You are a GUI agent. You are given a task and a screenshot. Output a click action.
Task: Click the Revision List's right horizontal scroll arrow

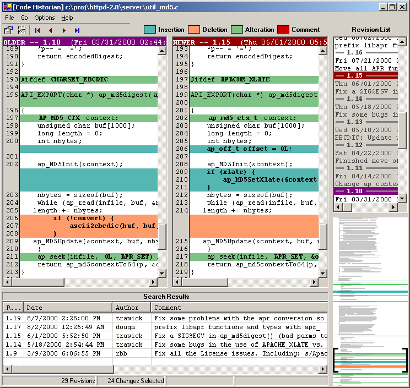coord(393,207)
